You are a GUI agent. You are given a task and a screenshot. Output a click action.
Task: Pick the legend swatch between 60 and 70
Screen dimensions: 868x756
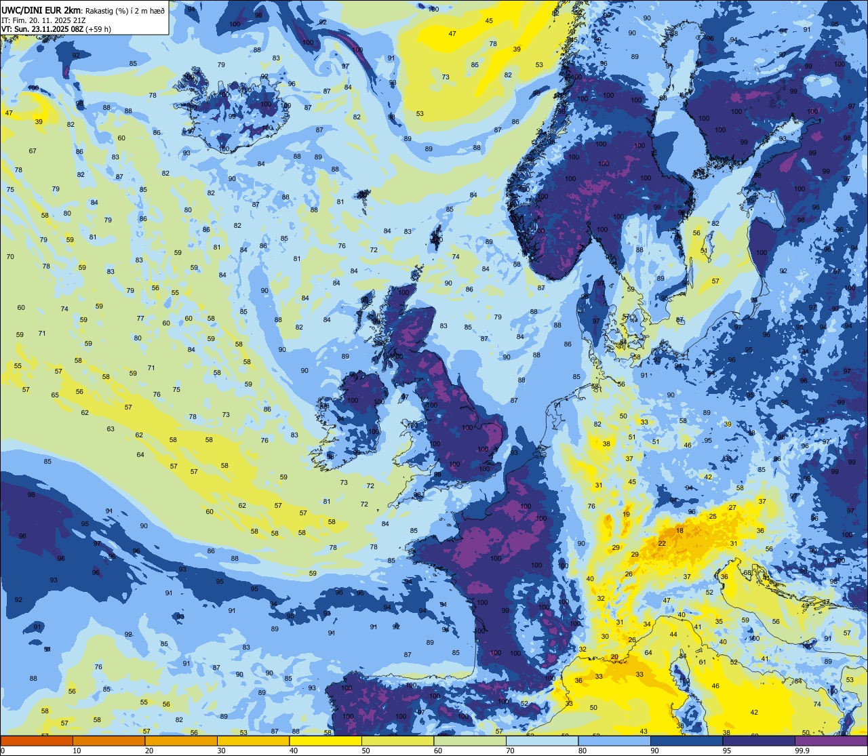470,740
